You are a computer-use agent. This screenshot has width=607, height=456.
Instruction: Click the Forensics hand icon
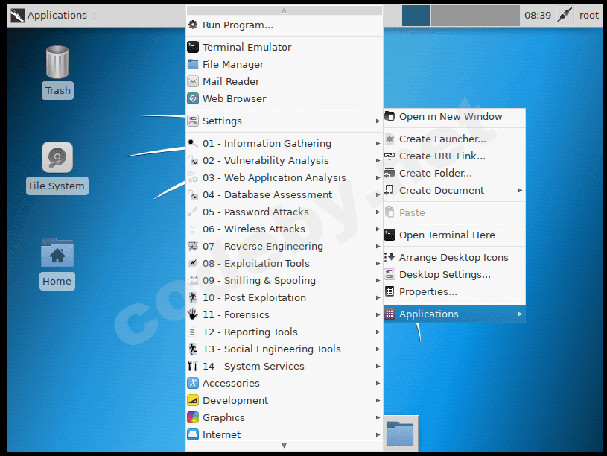[x=193, y=314]
